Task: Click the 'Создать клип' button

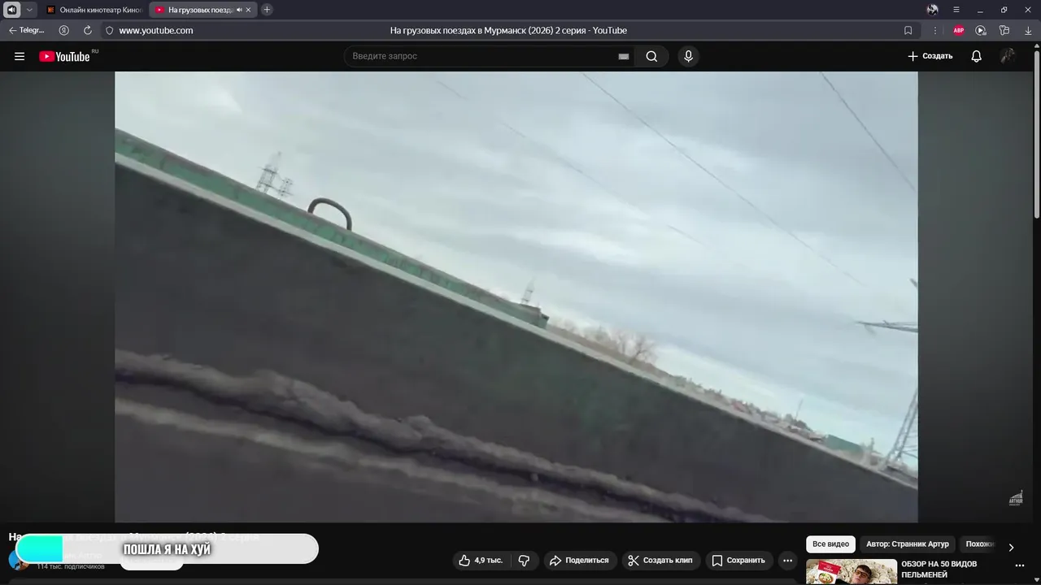Action: [x=660, y=561]
